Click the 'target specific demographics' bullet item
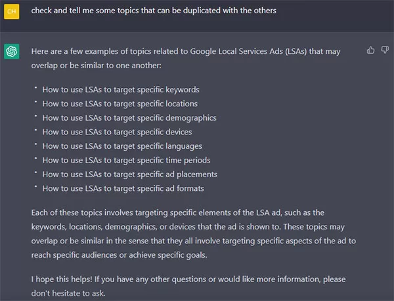The height and width of the screenshot is (301, 394). (129, 117)
